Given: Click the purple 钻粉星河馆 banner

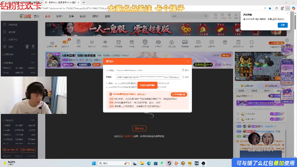Looking at the screenshot, I should click(260, 103).
